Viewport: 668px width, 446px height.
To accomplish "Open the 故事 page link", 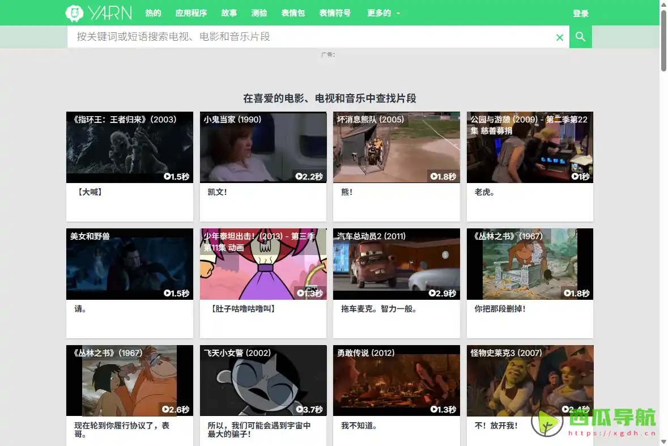I will coord(229,12).
